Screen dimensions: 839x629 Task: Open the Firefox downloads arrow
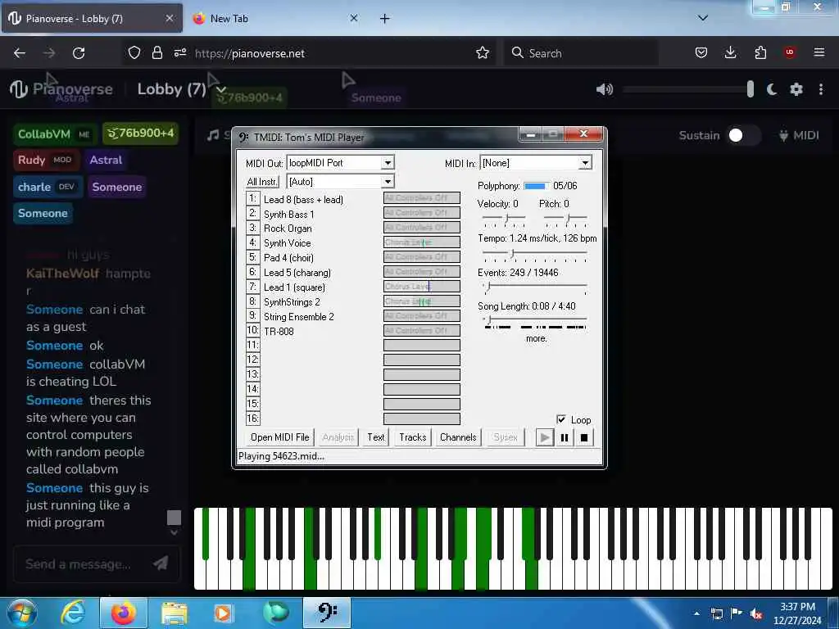click(730, 52)
